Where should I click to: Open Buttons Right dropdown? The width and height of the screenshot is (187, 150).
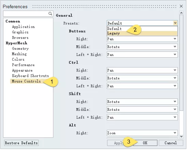coord(142,39)
